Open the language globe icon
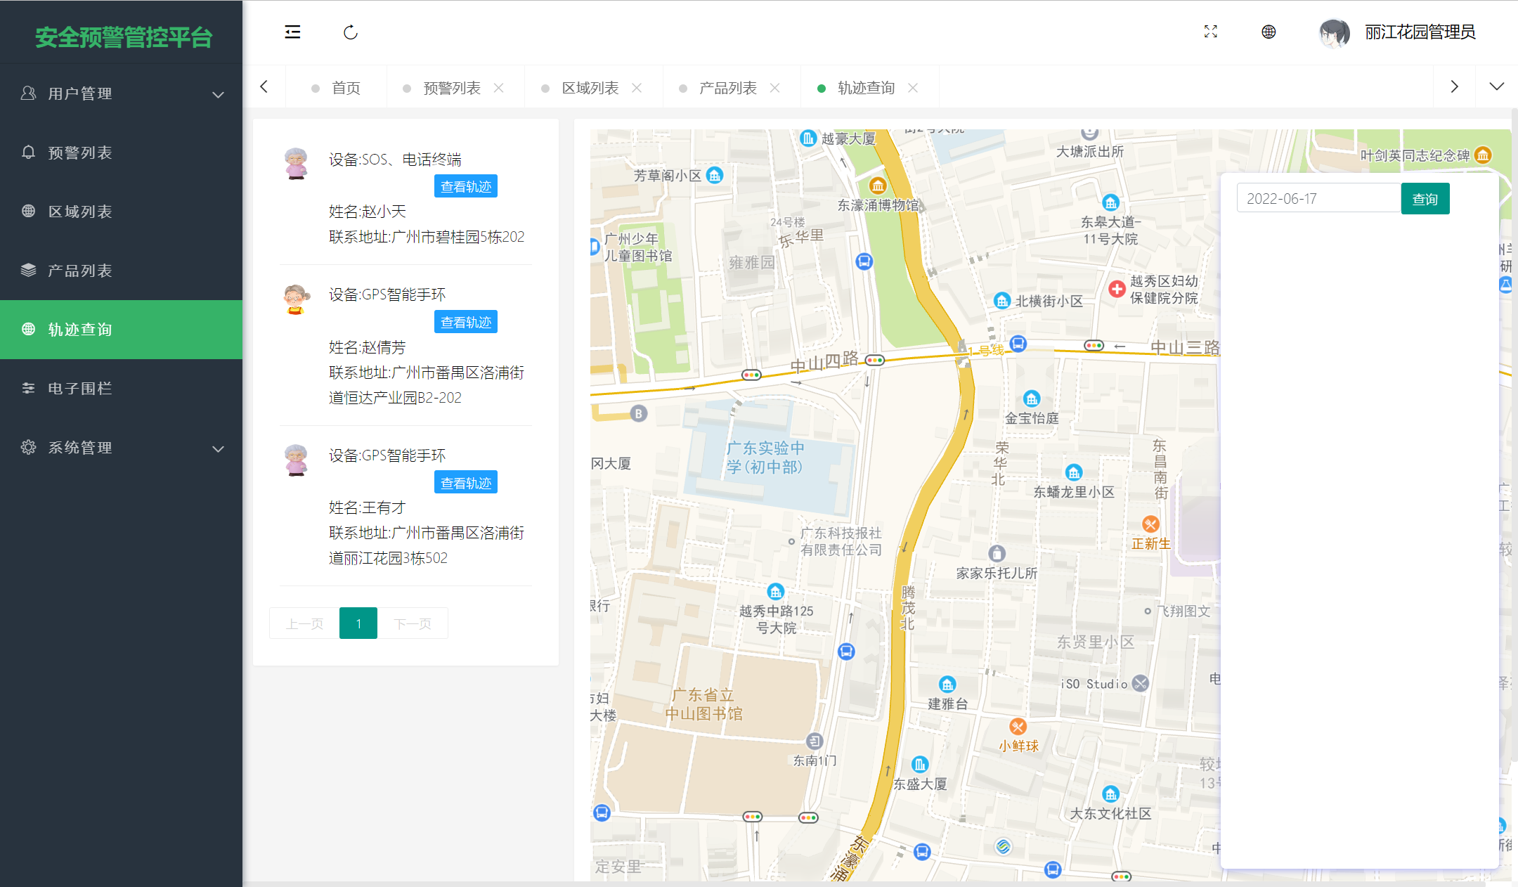The width and height of the screenshot is (1518, 887). click(1269, 32)
